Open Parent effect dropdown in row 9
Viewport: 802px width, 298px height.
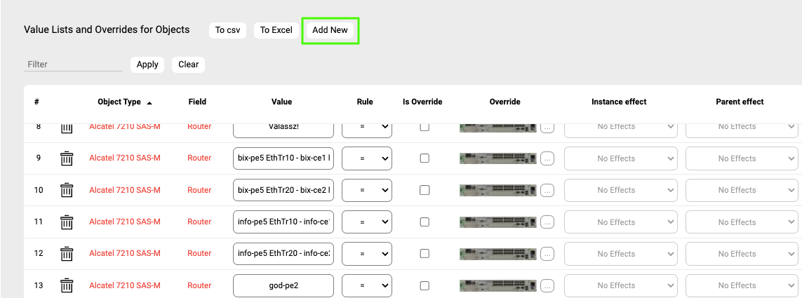coord(742,158)
